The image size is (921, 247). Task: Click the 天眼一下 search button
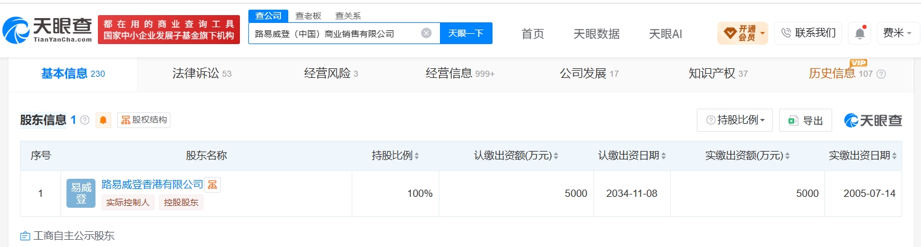tap(466, 33)
